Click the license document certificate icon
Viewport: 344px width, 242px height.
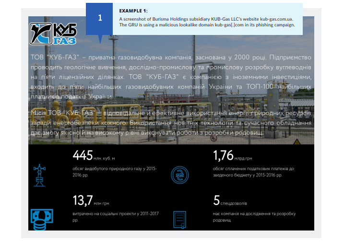(180, 220)
